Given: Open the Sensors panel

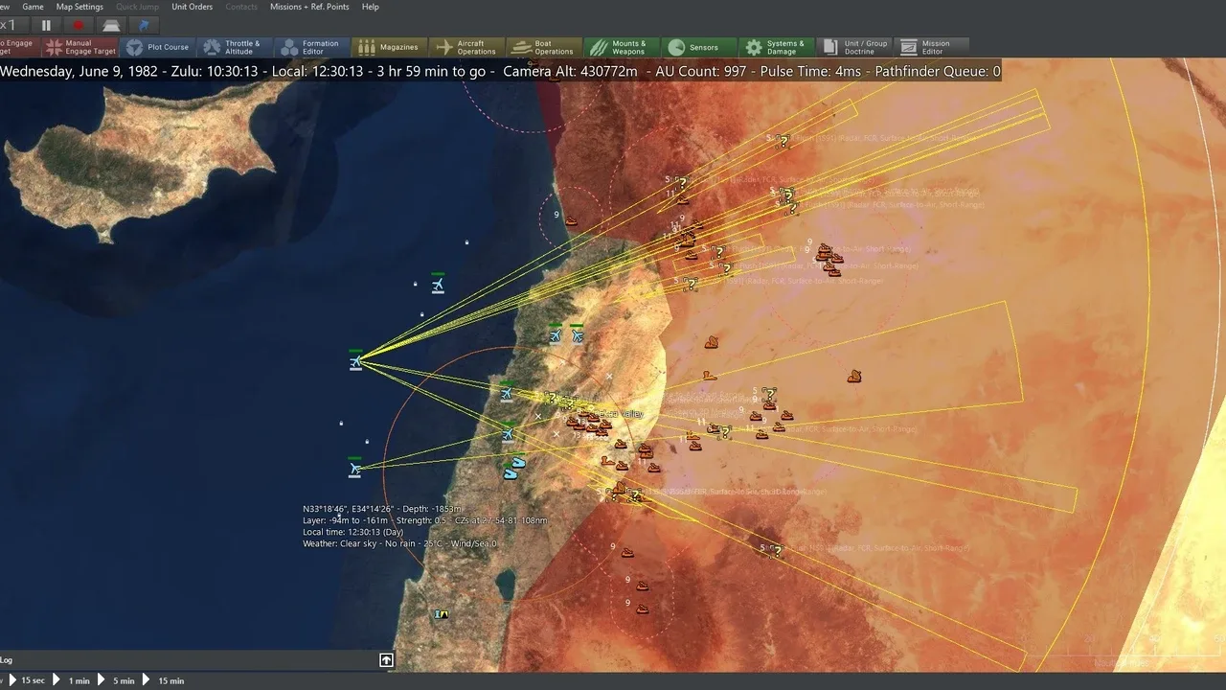Looking at the screenshot, I should coord(698,47).
